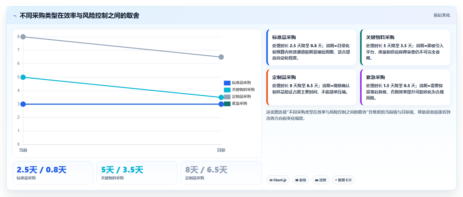Click 标准品采购 legend label
The image size is (463, 197).
click(241, 83)
